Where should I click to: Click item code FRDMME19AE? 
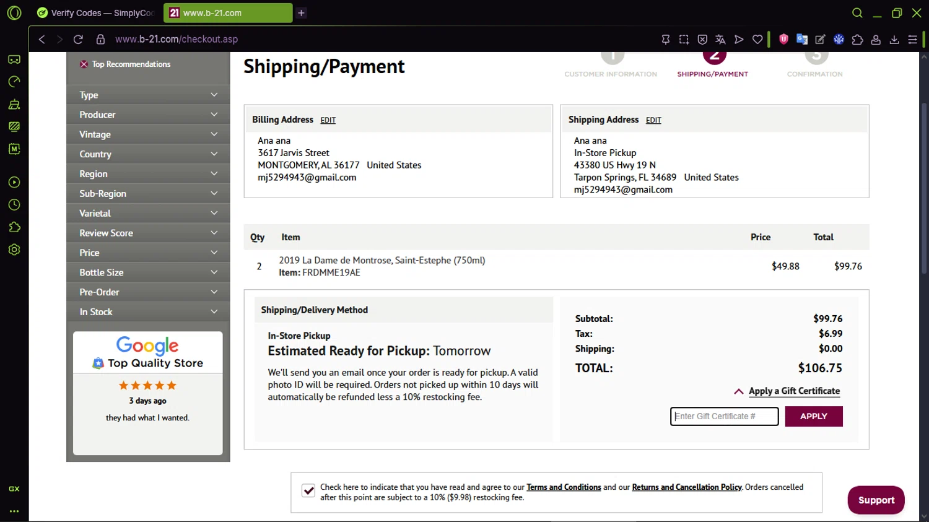331,272
